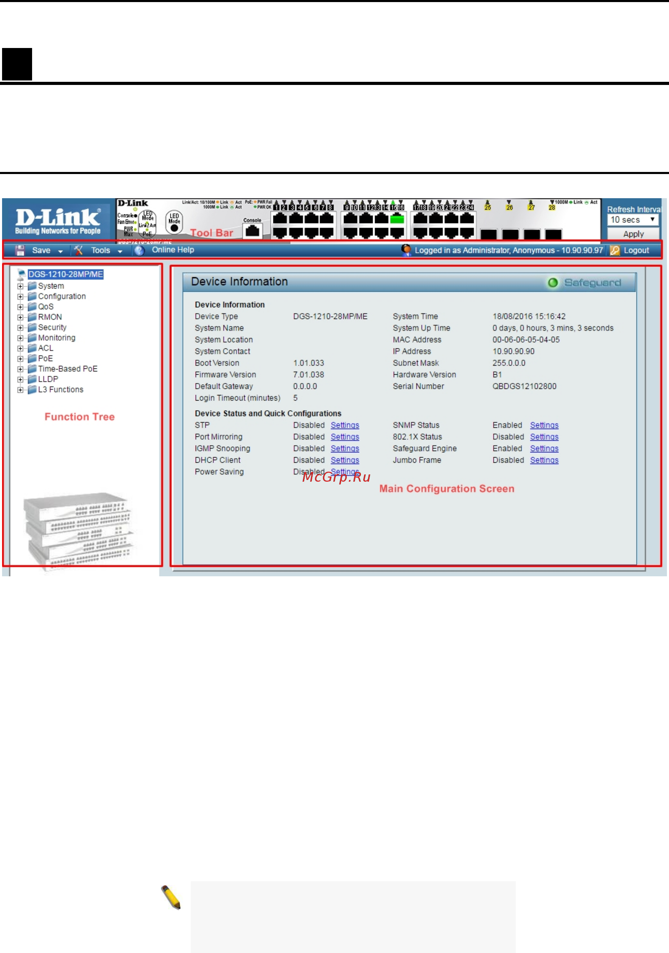Open the Save dropdown arrow
The height and width of the screenshot is (953, 669).
coord(61,251)
